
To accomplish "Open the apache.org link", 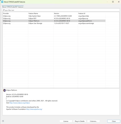I will point(34,109).
